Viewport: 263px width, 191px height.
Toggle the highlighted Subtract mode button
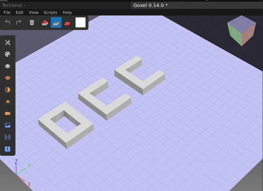(56, 22)
